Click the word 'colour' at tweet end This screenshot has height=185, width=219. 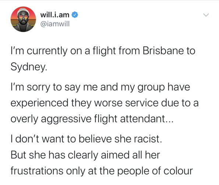(178, 171)
